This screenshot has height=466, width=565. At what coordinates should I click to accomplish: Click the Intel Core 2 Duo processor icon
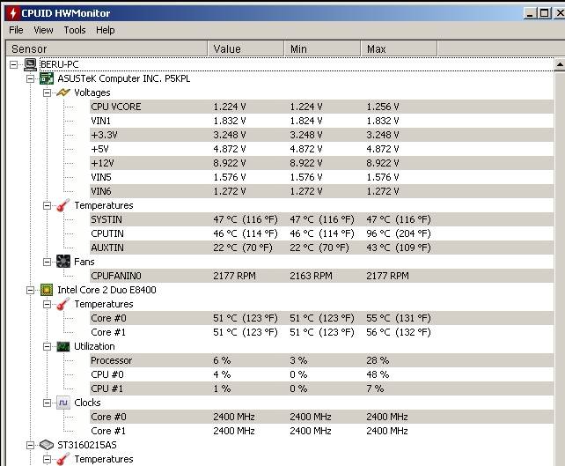pyautogui.click(x=47, y=290)
